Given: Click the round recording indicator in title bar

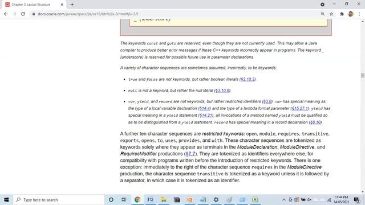Looking at the screenshot, I should point(322,5).
